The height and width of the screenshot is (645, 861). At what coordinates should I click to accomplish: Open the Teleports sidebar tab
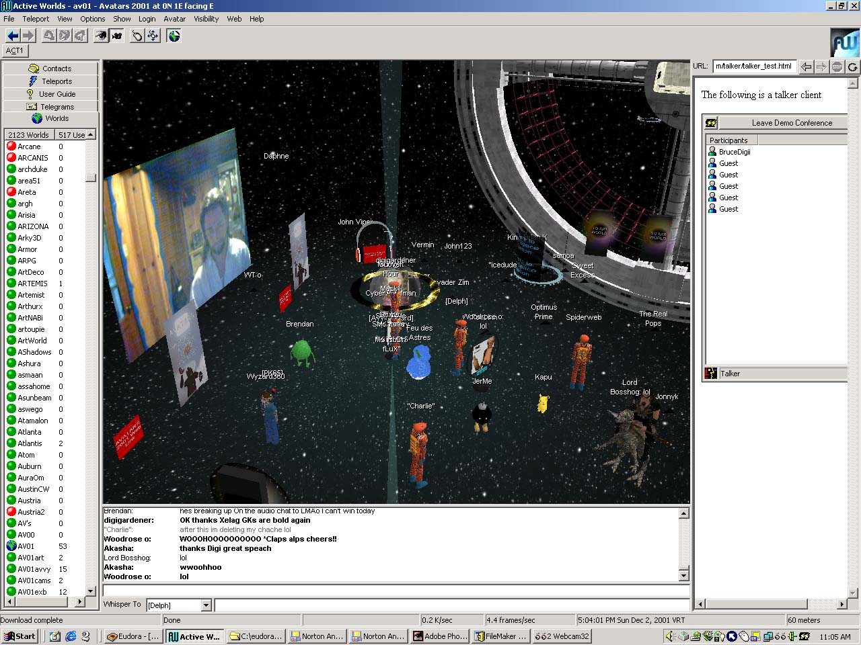[51, 81]
